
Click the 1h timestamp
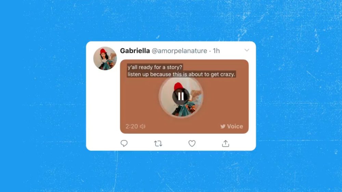point(216,51)
